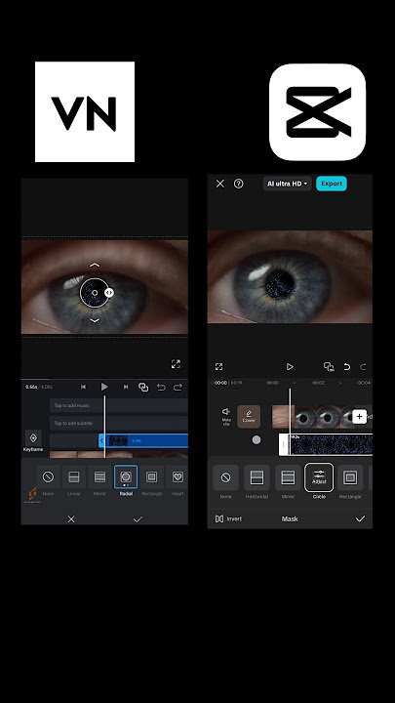Screen dimensions: 395x703
Task: Click left trim handle of VN overlay clip
Action: 101,440
